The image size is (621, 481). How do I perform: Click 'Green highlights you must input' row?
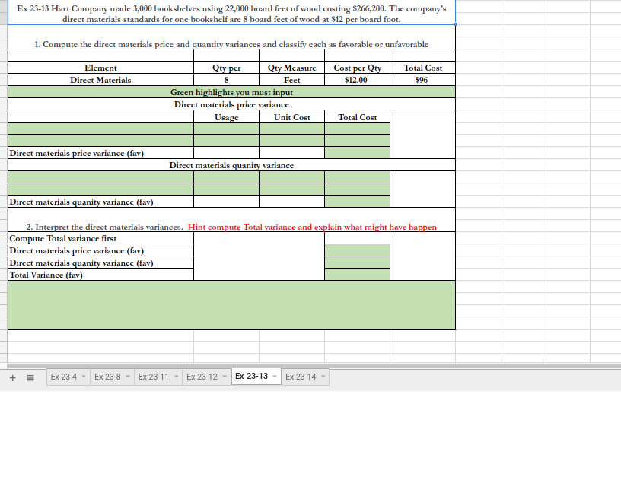(x=231, y=92)
